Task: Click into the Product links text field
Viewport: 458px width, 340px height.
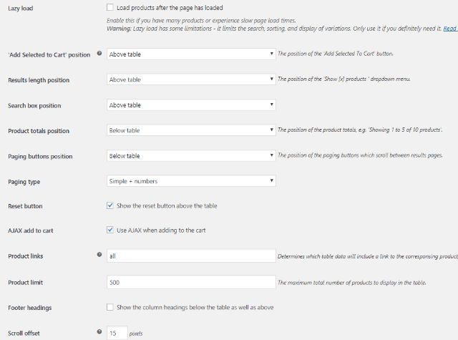Action: (x=191, y=256)
